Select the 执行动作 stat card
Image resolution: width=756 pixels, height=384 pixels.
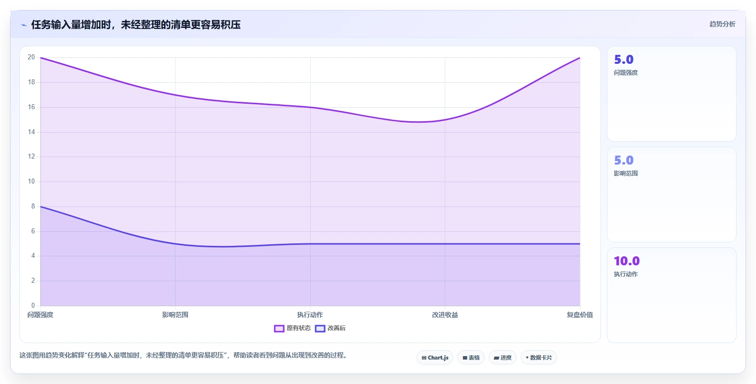click(671, 295)
